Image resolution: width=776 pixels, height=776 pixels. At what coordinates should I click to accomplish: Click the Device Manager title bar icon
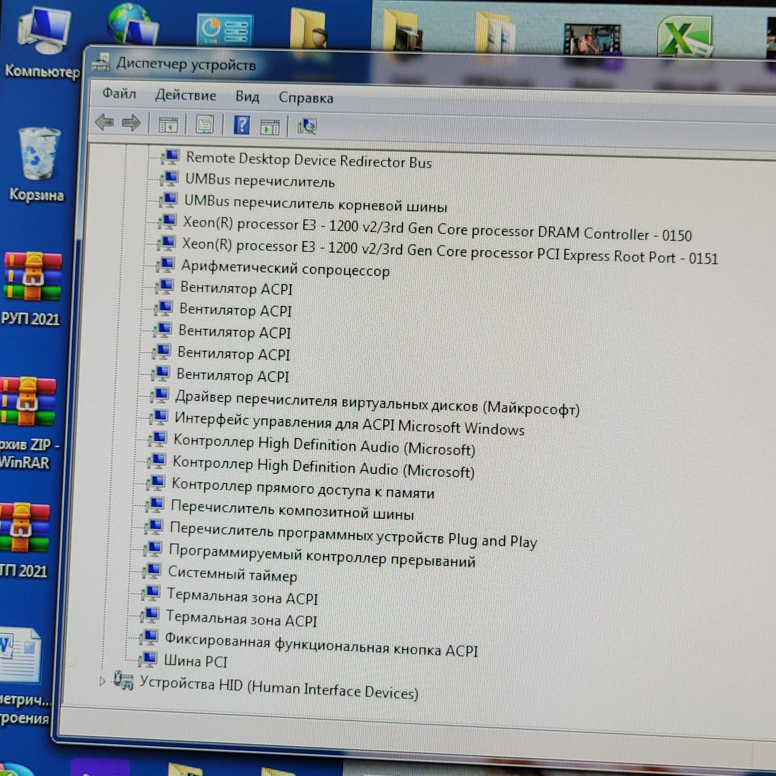click(x=102, y=63)
